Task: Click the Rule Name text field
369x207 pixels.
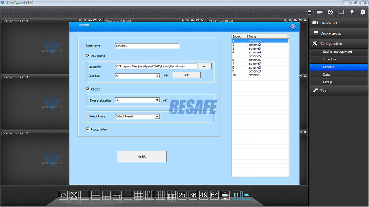Action: [147, 46]
